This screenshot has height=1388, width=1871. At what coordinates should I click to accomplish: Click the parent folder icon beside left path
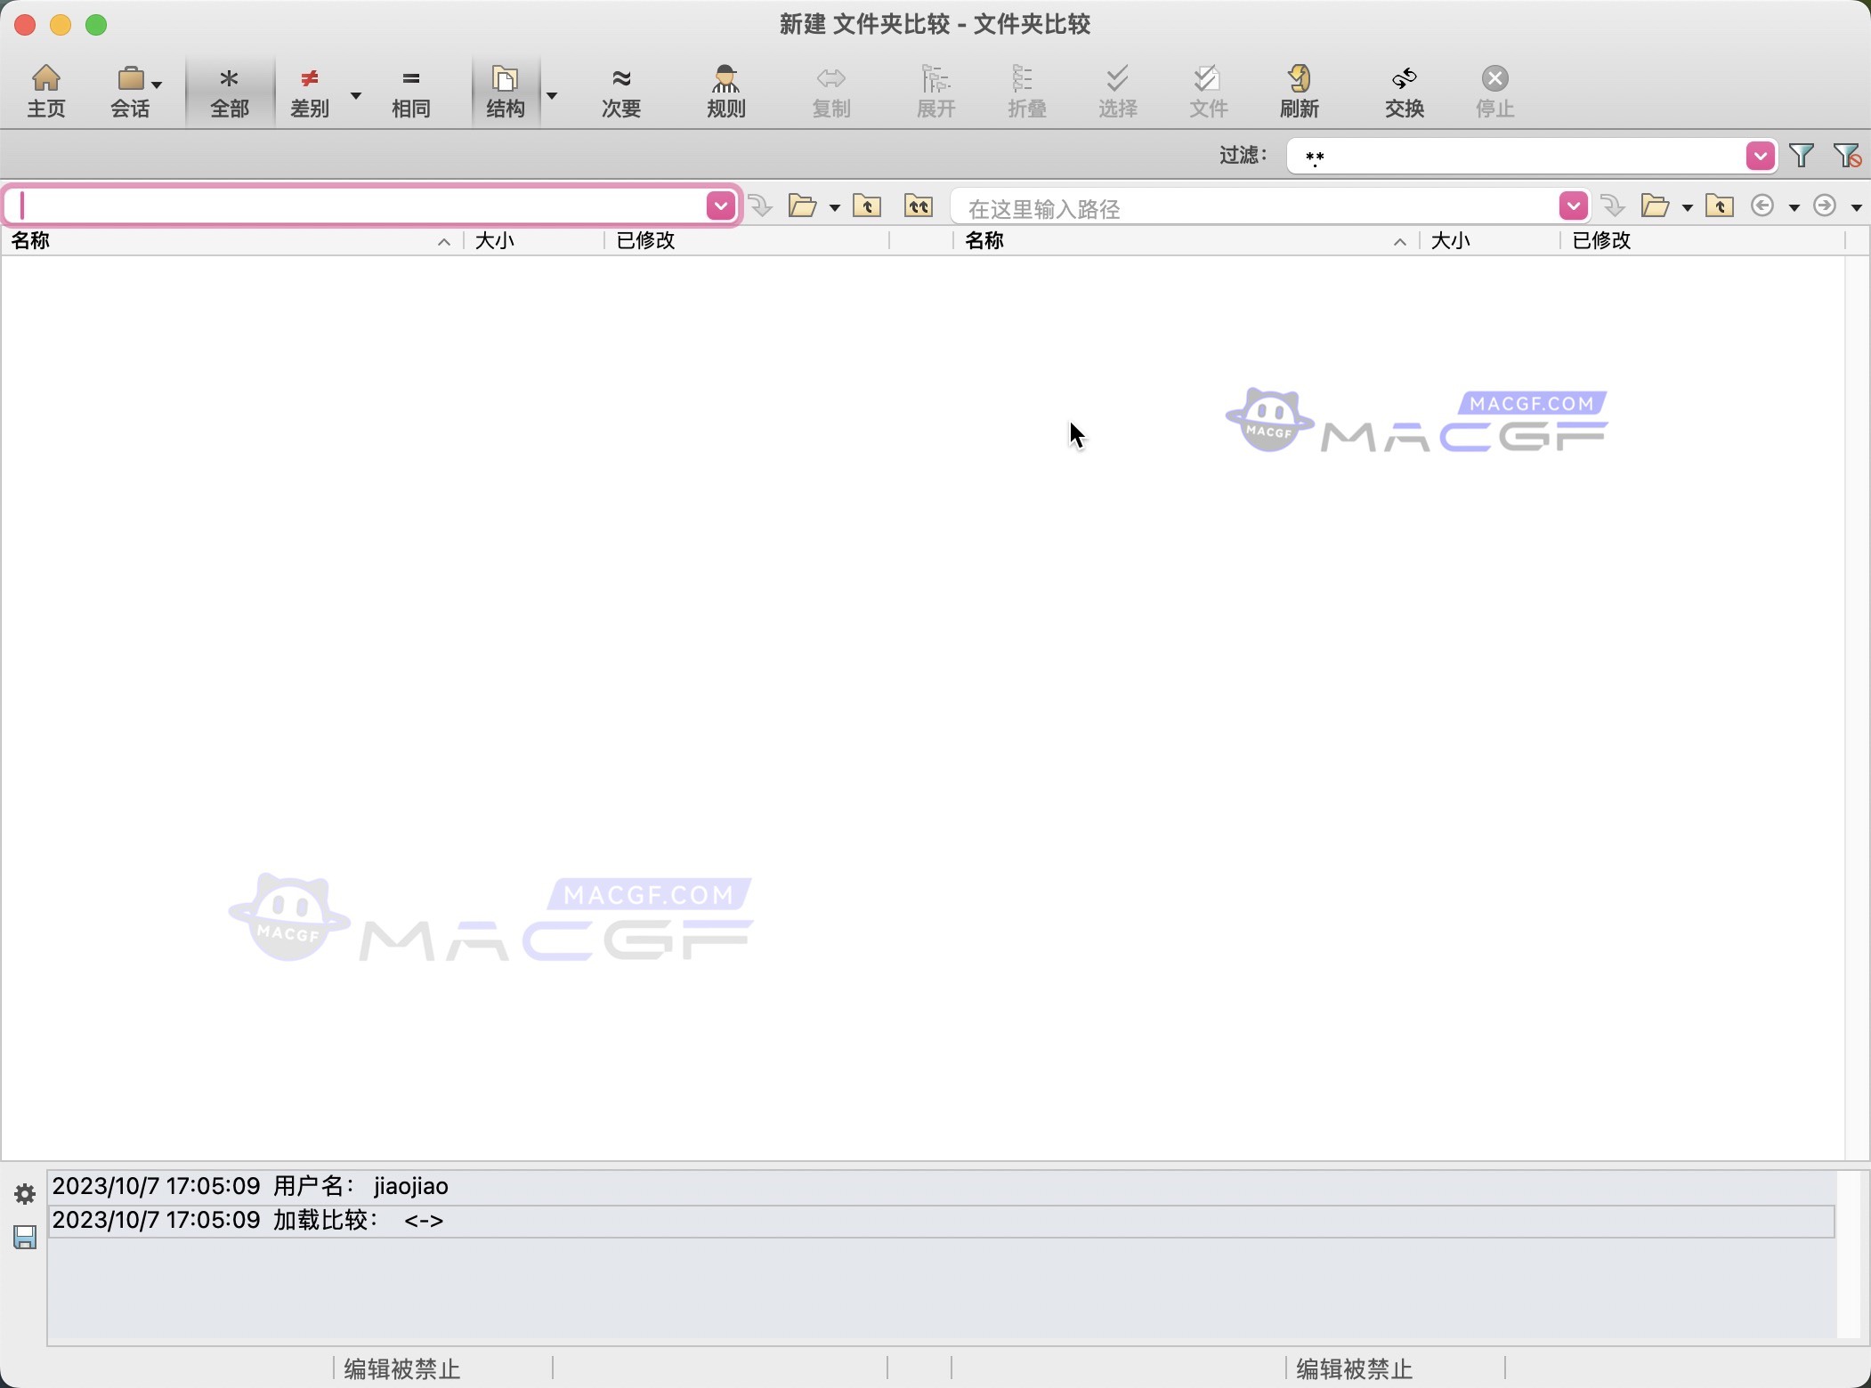[868, 206]
